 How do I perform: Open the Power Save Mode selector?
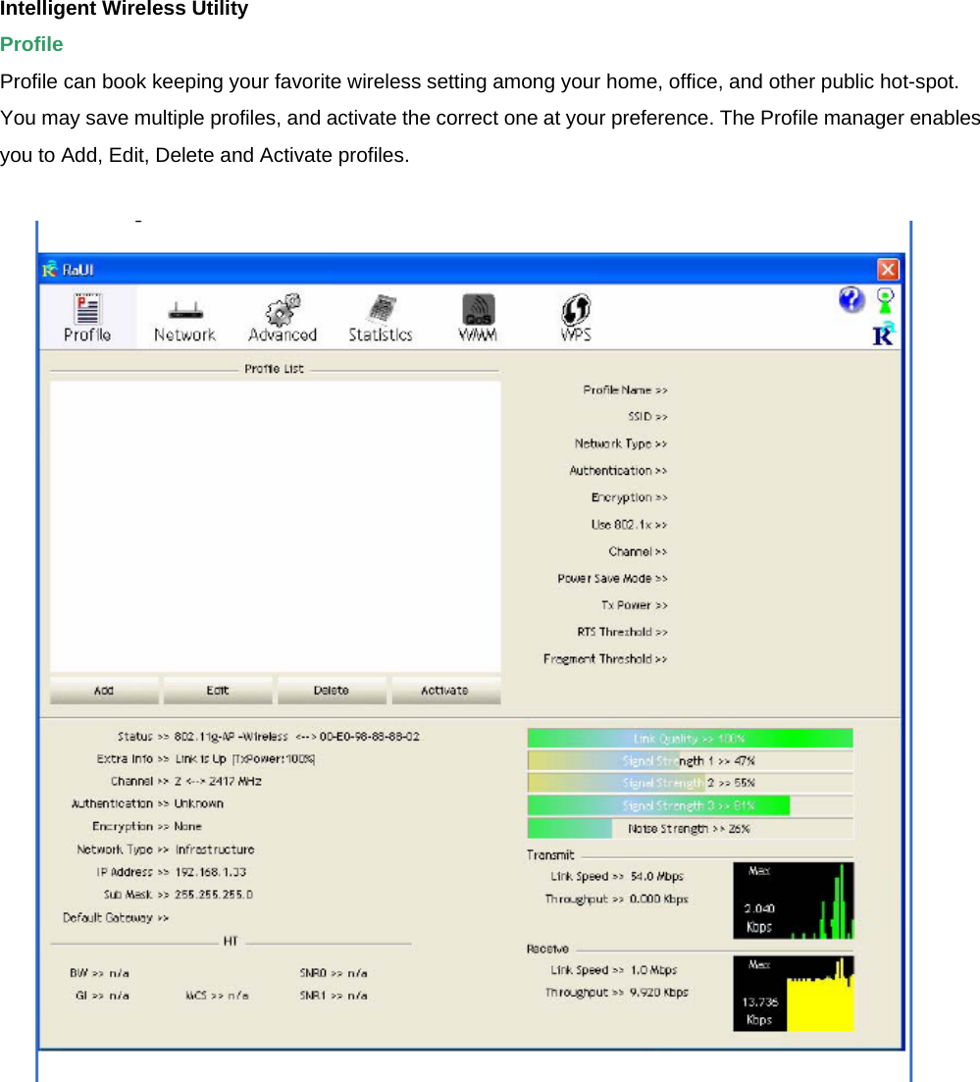(612, 578)
